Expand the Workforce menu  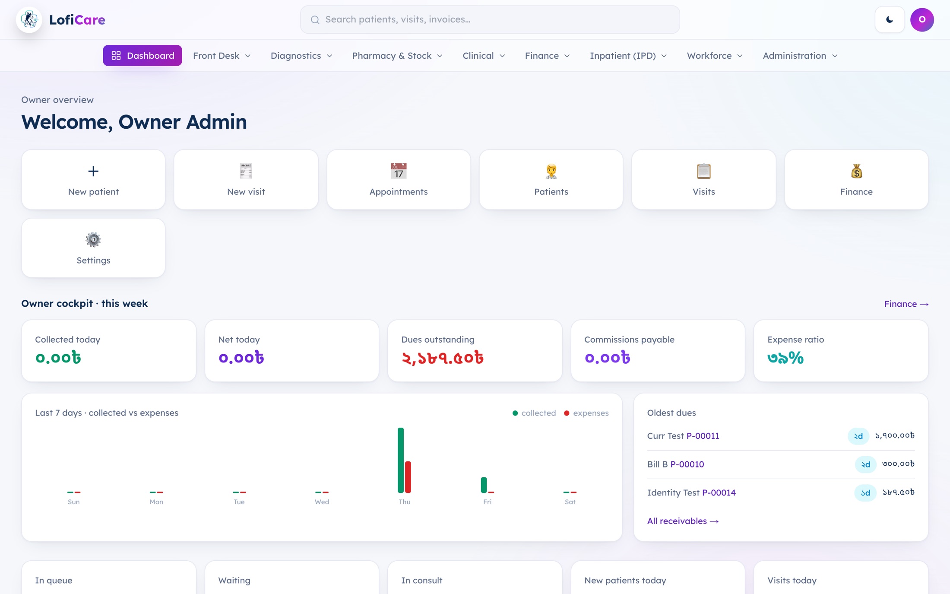click(x=715, y=55)
